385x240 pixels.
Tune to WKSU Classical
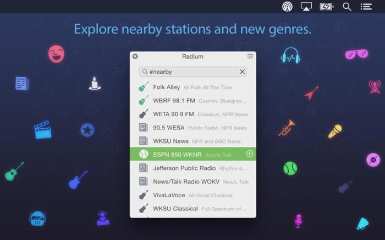pos(193,208)
